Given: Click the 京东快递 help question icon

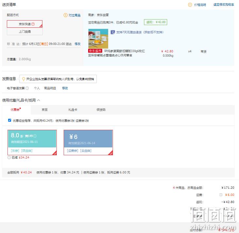Looking at the screenshot, I should [33, 24].
